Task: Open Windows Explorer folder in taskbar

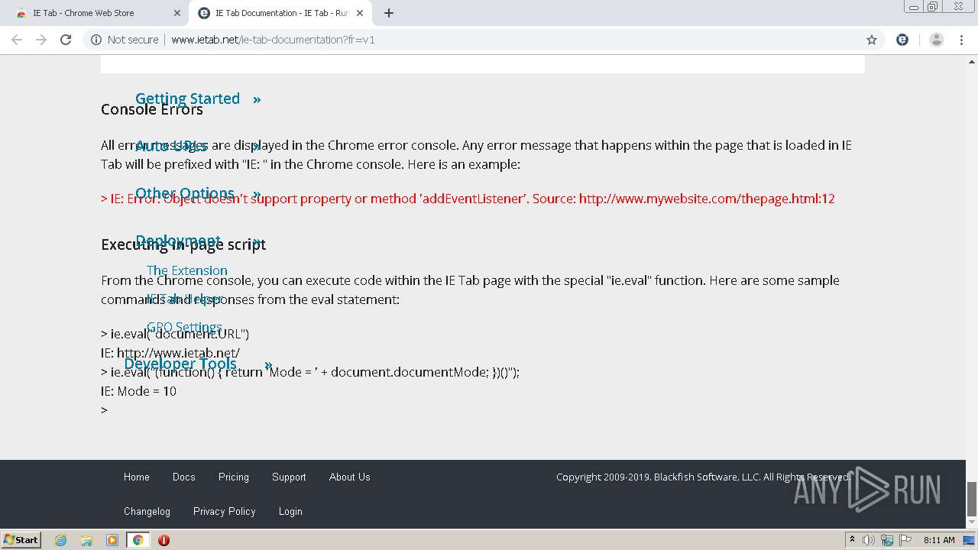Action: (86, 540)
